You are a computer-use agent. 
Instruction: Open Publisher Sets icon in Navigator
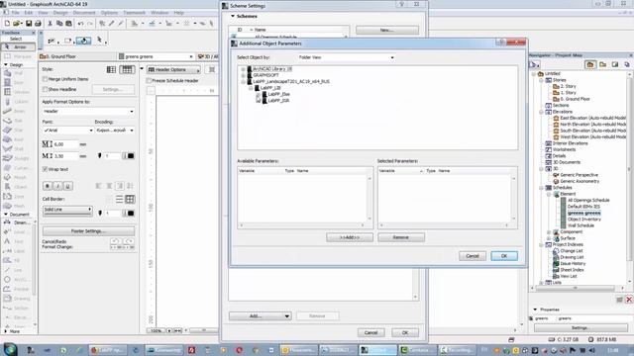click(x=627, y=64)
